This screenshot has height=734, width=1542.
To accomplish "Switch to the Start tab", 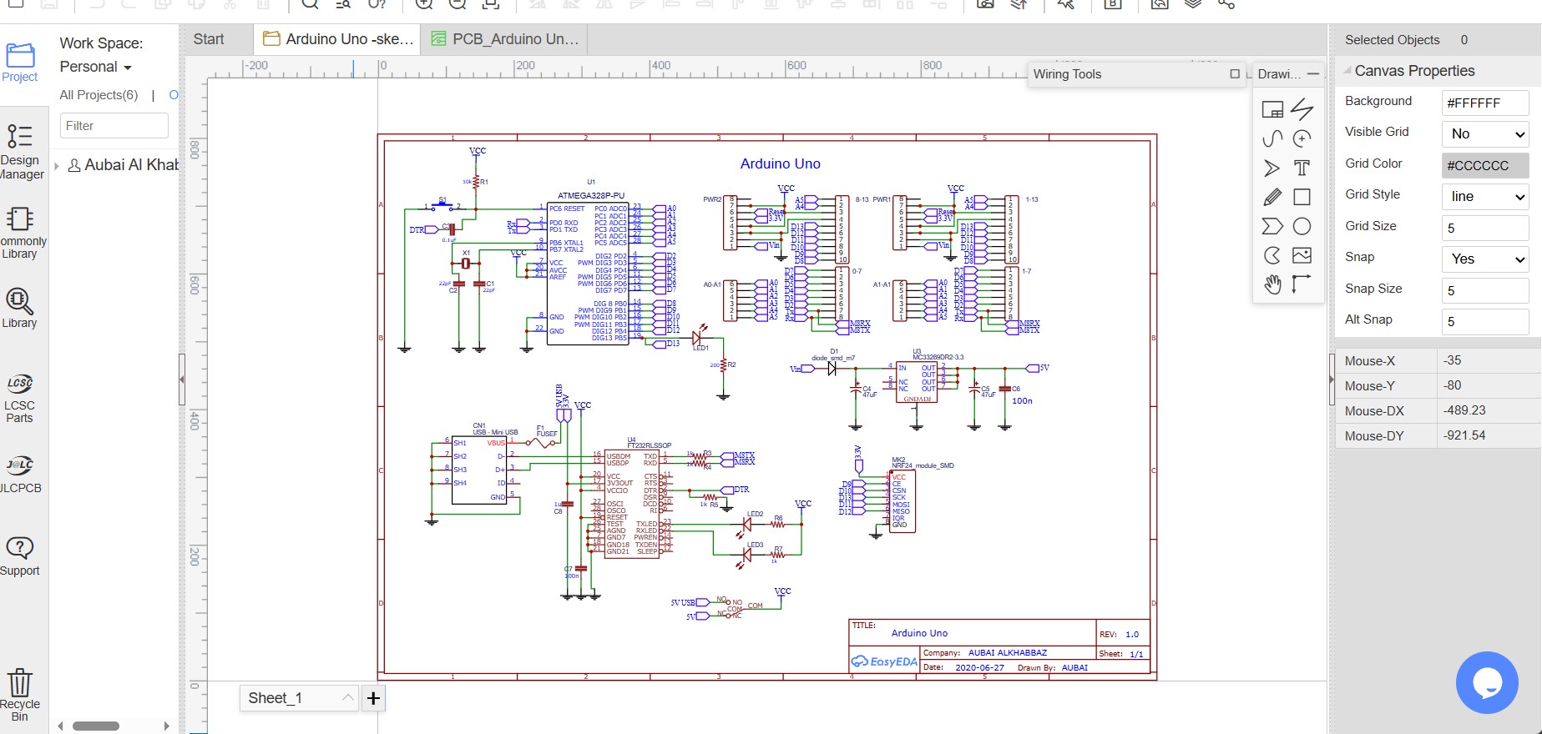I will click(209, 39).
